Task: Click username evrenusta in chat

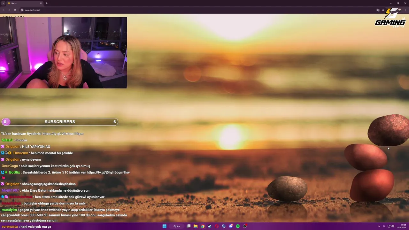Action: [10, 226]
